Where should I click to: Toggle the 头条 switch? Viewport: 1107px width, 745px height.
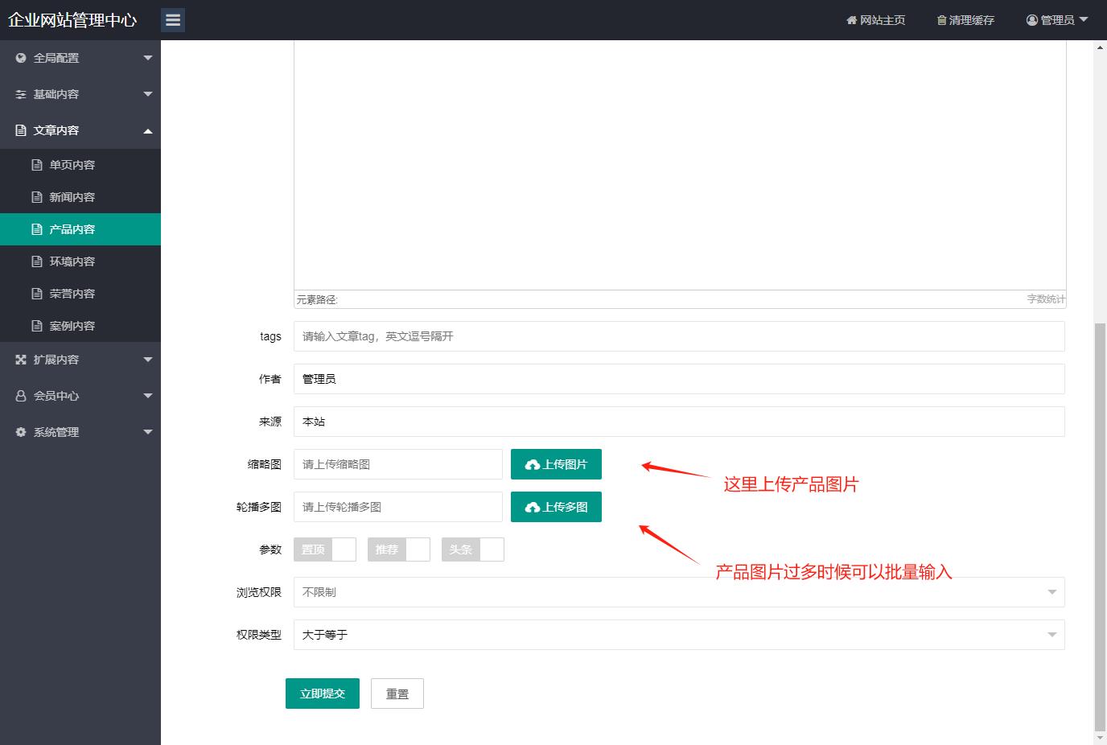(x=472, y=549)
